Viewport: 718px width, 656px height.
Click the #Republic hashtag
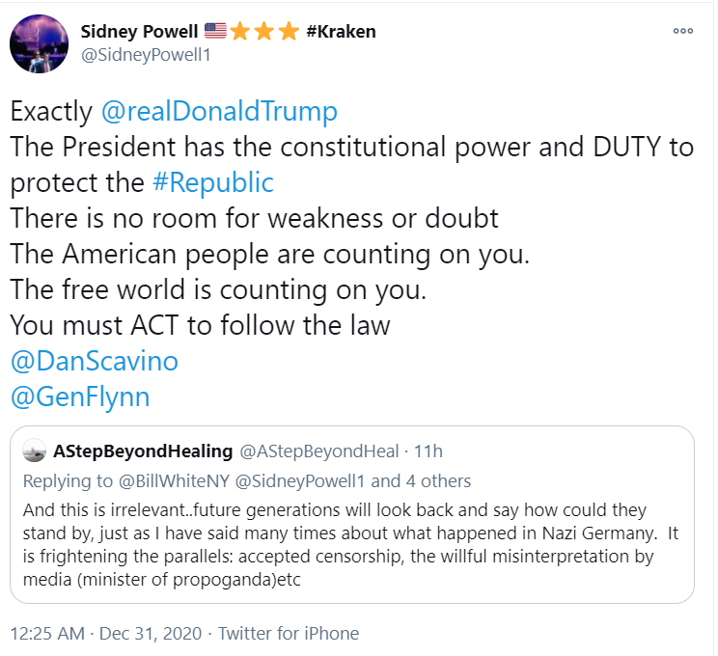213,183
